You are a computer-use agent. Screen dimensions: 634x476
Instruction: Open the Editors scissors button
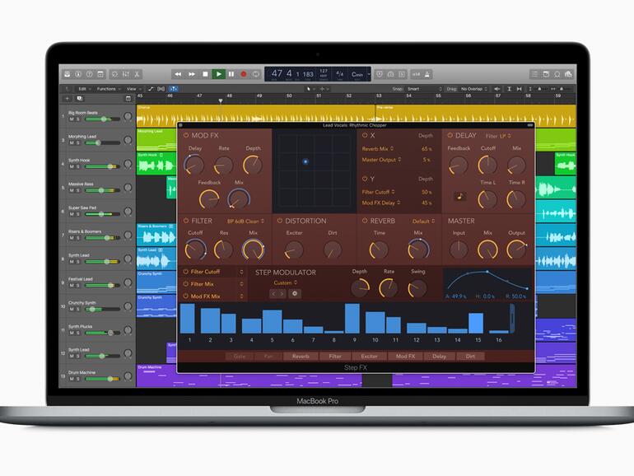tap(137, 74)
